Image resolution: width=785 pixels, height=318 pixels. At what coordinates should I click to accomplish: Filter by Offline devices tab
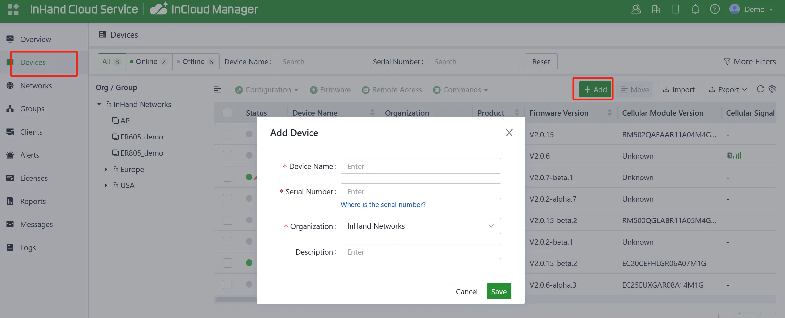tap(196, 61)
